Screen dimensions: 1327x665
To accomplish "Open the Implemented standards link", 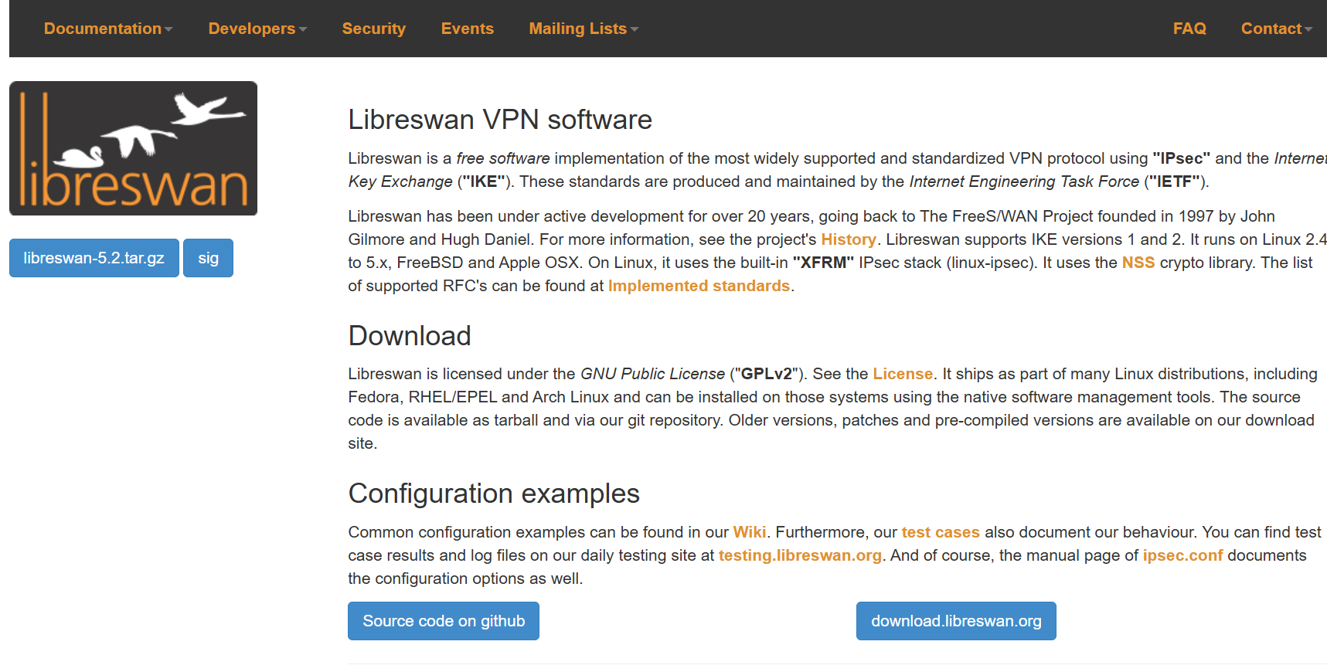I will click(699, 286).
